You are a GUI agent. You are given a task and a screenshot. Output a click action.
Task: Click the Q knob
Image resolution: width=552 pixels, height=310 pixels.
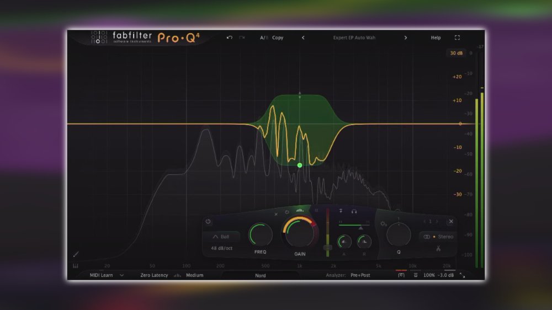399,234
